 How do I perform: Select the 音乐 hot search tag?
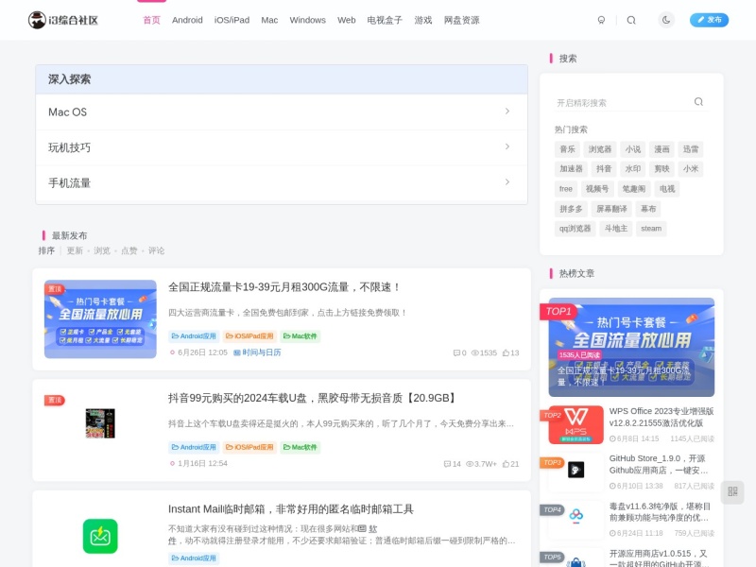pos(567,149)
